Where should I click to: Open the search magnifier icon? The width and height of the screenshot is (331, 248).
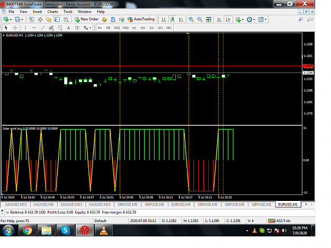click(x=301, y=20)
